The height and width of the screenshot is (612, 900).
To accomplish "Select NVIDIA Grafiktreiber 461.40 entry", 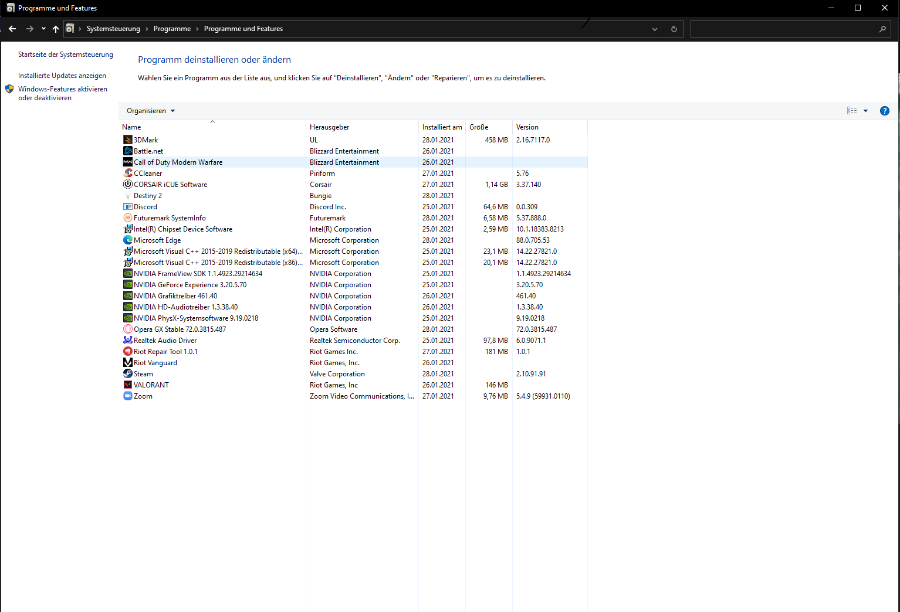I will tap(175, 295).
